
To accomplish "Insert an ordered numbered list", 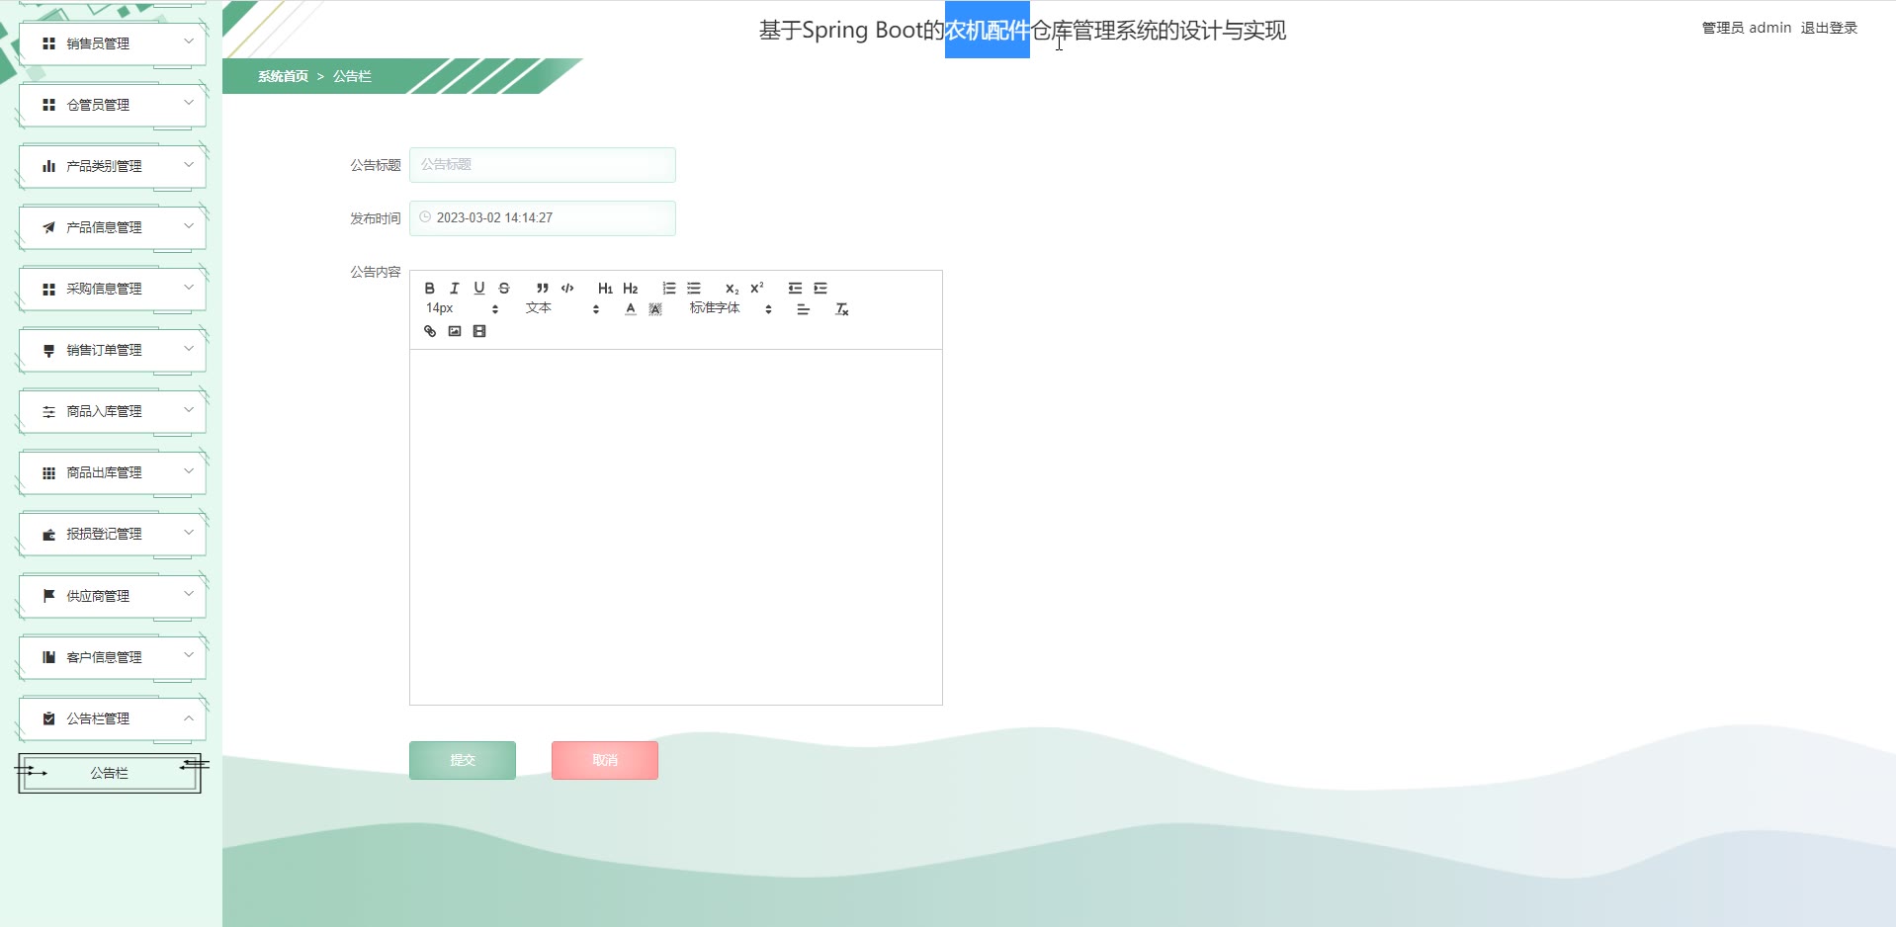I will (x=669, y=289).
